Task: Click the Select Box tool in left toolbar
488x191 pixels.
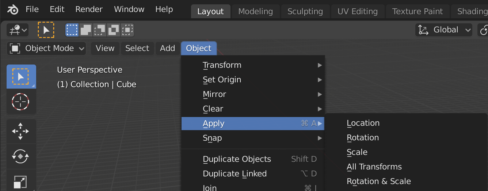Action: coord(21,77)
